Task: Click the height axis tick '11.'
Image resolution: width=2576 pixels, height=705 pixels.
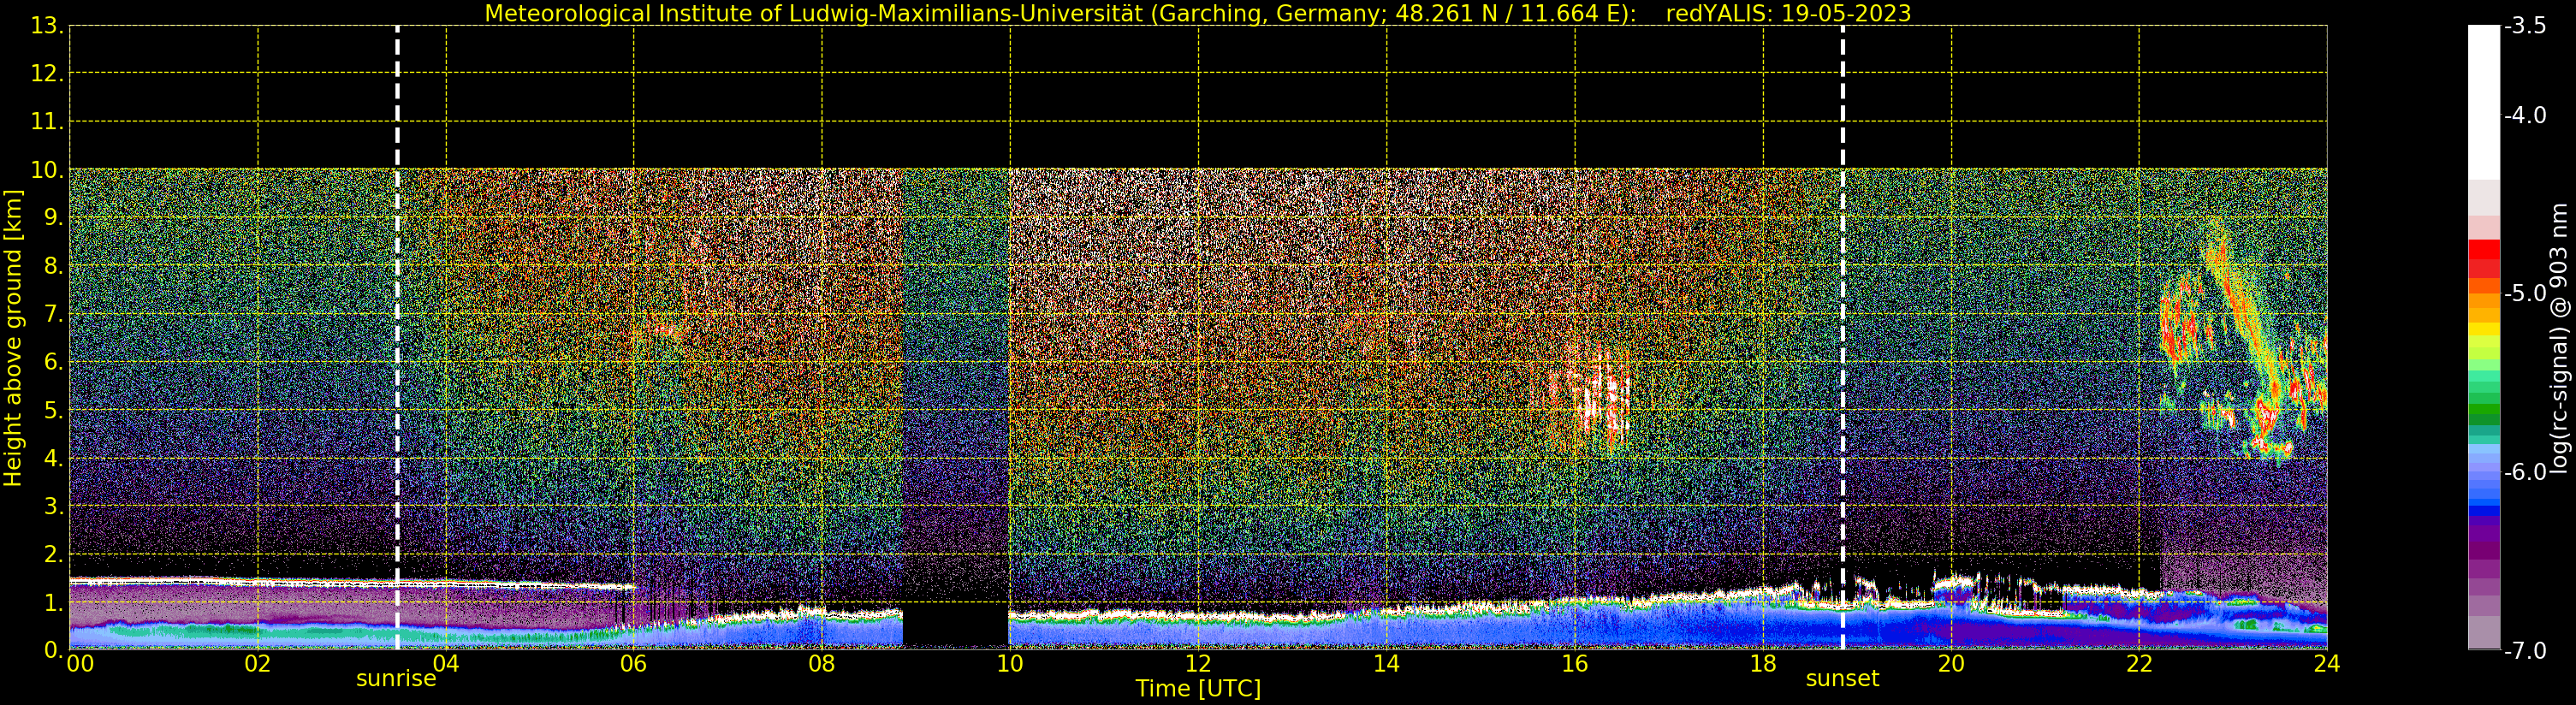Action: [x=47, y=122]
